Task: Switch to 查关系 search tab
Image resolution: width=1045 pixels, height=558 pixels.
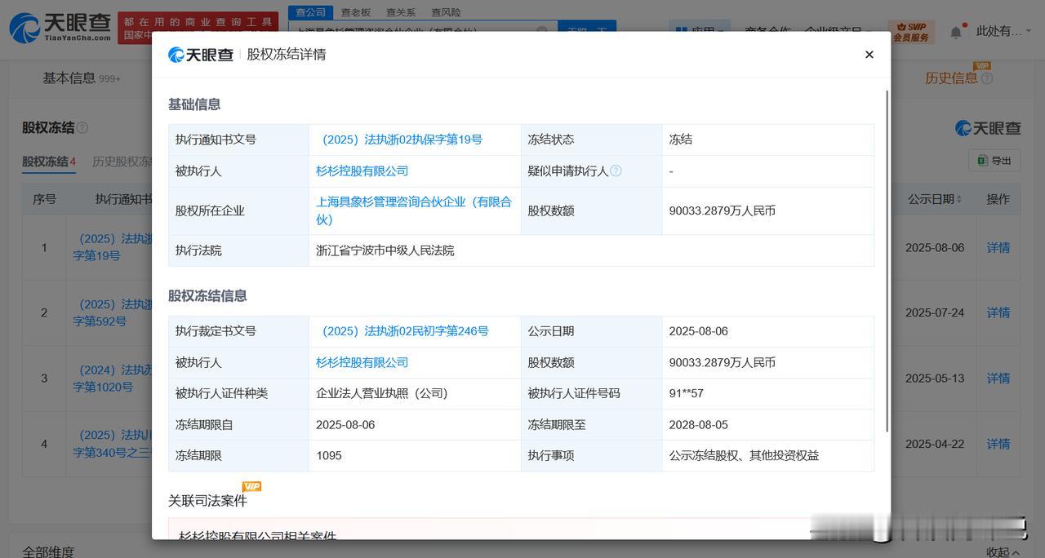Action: (401, 12)
